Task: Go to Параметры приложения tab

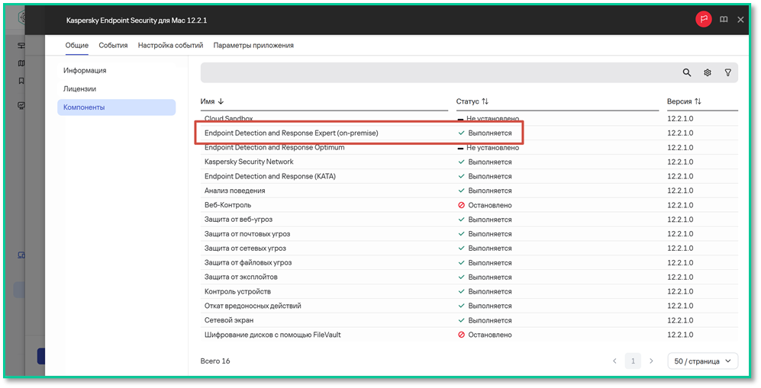Action: coord(253,45)
